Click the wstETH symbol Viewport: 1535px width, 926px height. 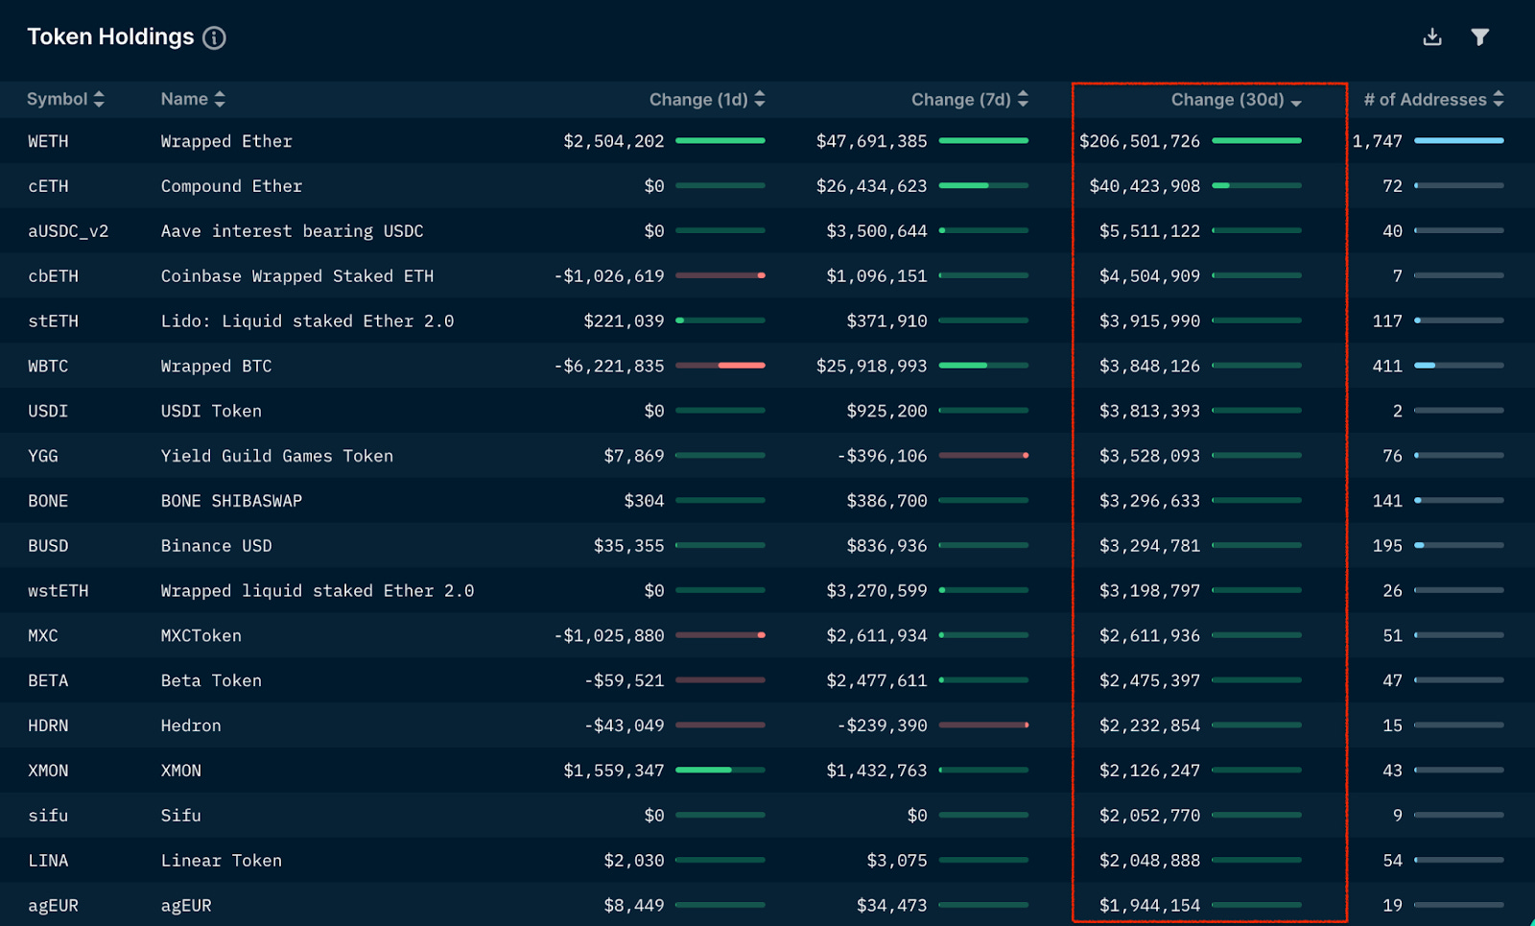click(59, 591)
